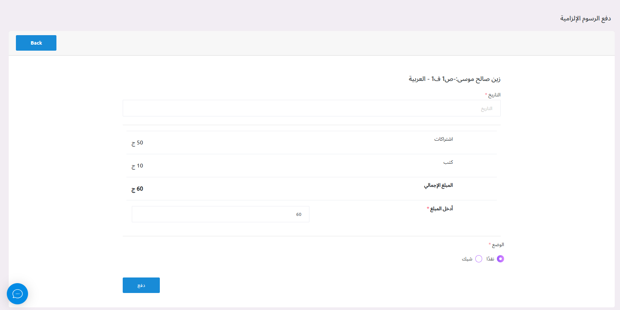Click inside the amount field showing 60
The width and height of the screenshot is (620, 310).
(220, 214)
